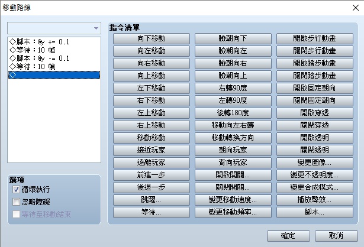Screen dimensions: 364x247
Task: Choose the 後轉180度 command
Action: pos(233,113)
